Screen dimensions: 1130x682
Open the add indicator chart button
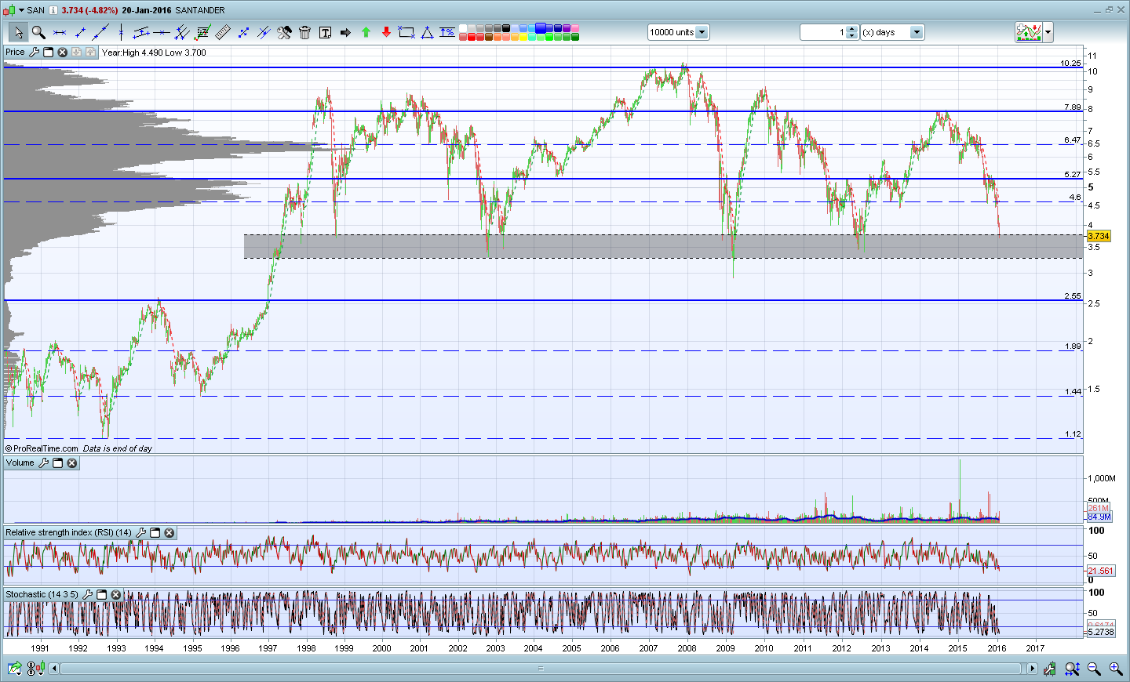click(x=1028, y=32)
